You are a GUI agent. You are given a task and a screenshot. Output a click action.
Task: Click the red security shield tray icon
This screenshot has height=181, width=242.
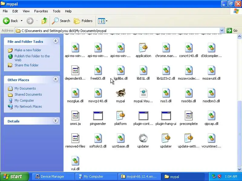[219, 176]
